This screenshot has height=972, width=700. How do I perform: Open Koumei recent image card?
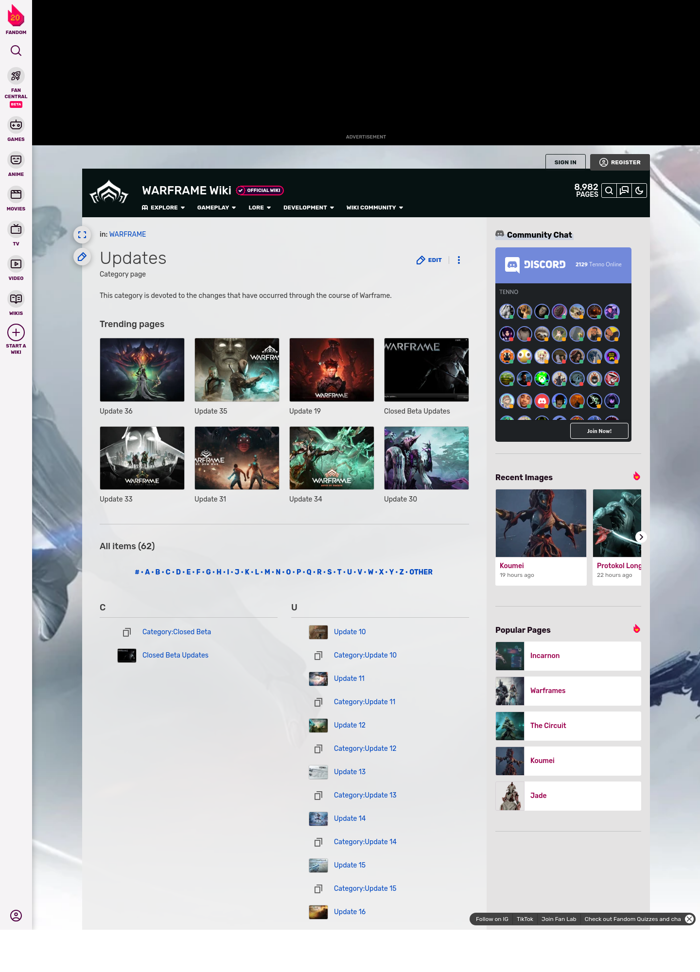[x=541, y=537]
